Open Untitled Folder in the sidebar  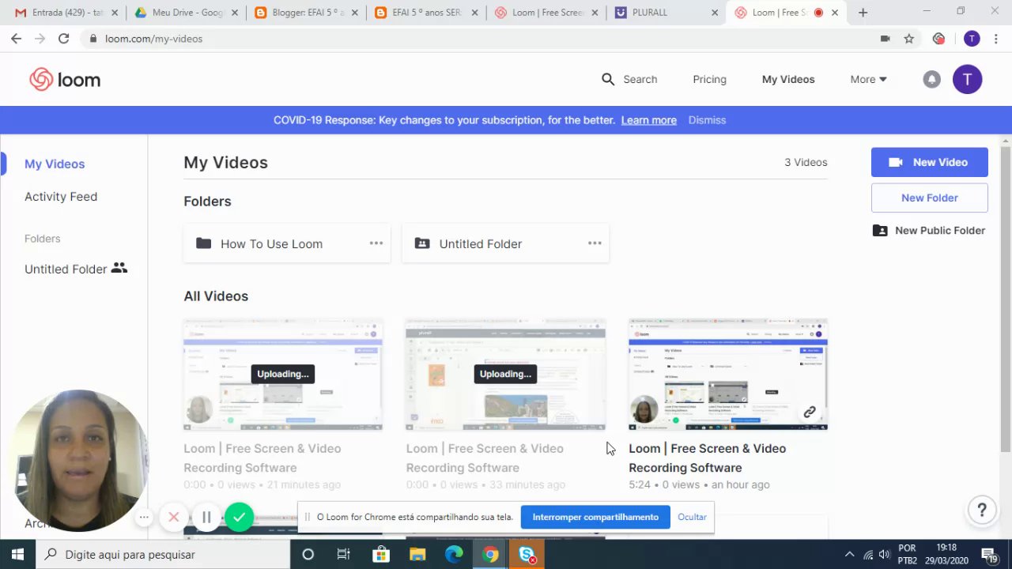pos(76,269)
